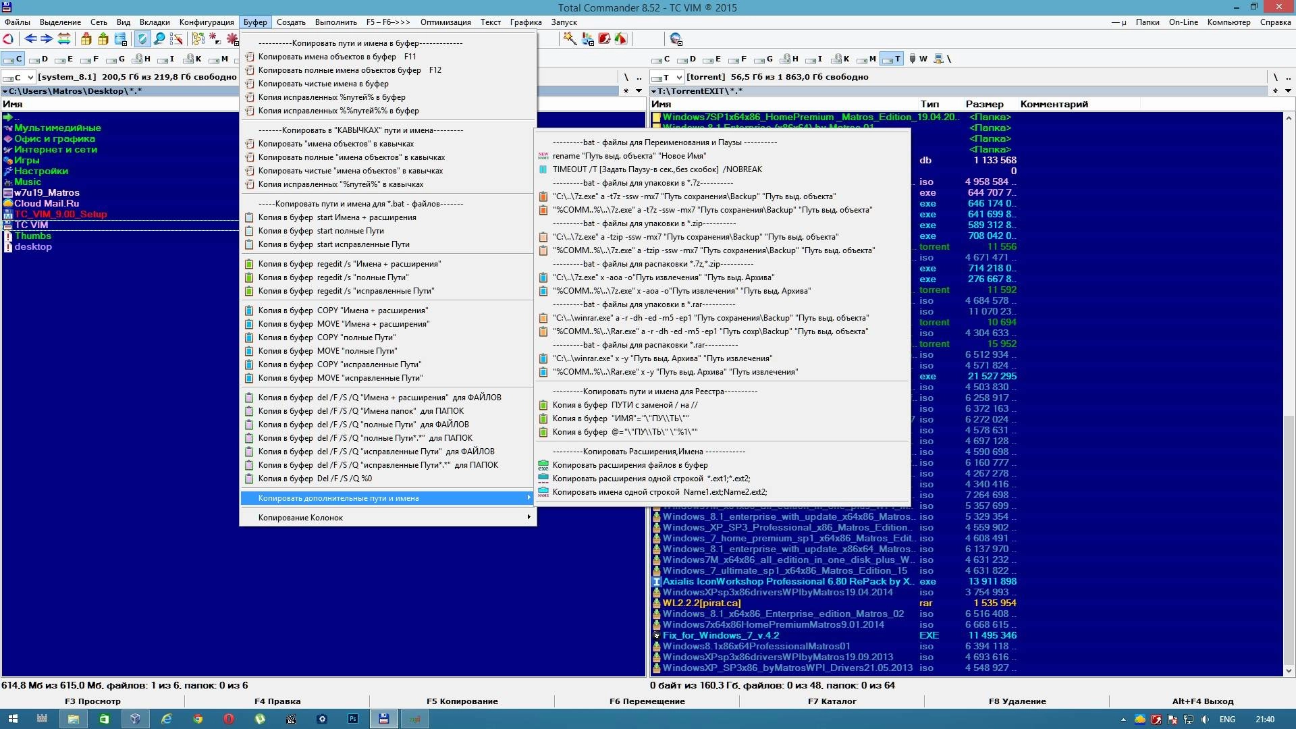Click Chrome icon in Windows taskbar

[198, 719]
